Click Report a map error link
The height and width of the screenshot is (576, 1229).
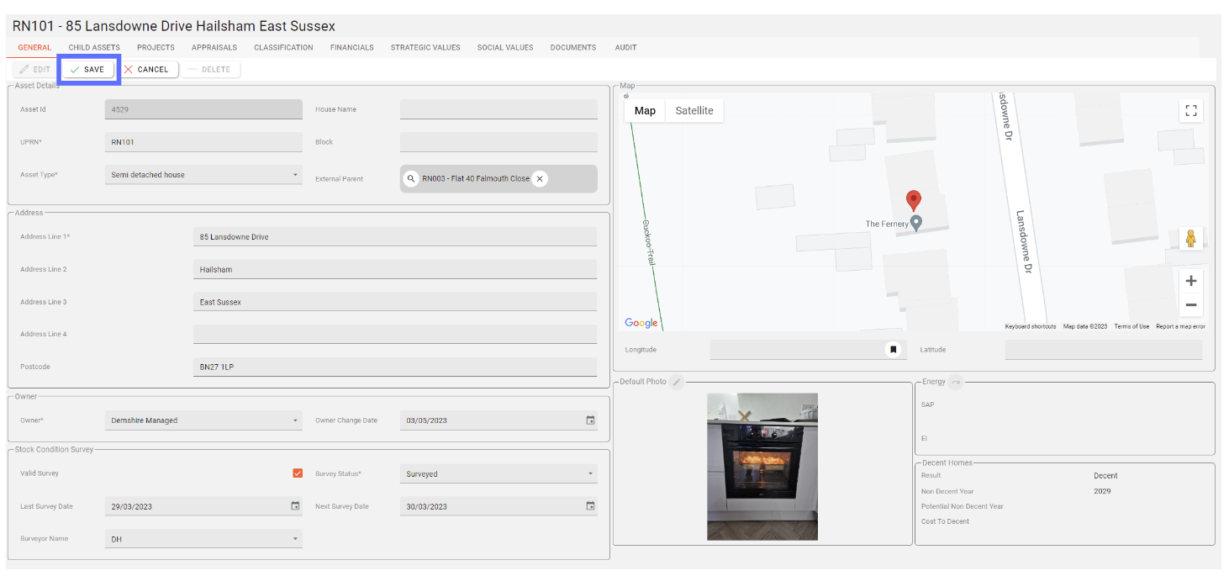click(x=1180, y=326)
